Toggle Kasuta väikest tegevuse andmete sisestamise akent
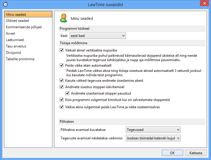 [61, 81]
